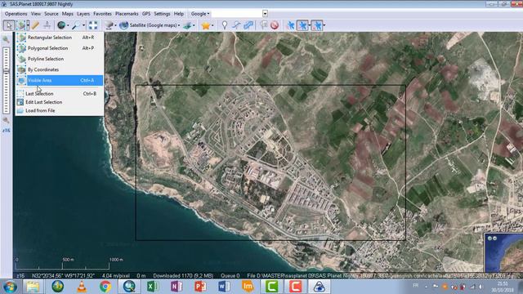Click the vertical zoom level slider
The image size is (523, 294).
click(6, 80)
